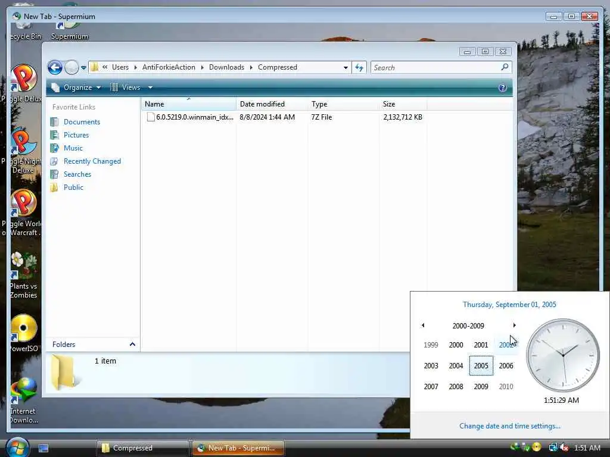The width and height of the screenshot is (610, 457).
Task: Open Public folder in Favorite Links
Action: click(x=73, y=187)
